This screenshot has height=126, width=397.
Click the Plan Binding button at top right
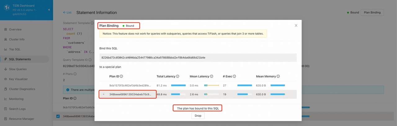[372, 13]
